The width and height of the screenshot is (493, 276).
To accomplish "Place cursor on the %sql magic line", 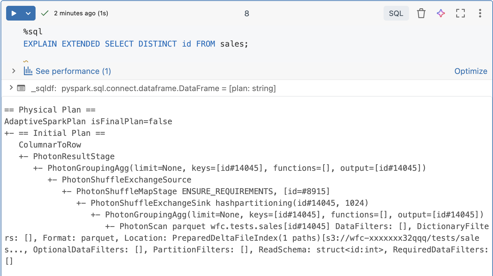I will (33, 32).
